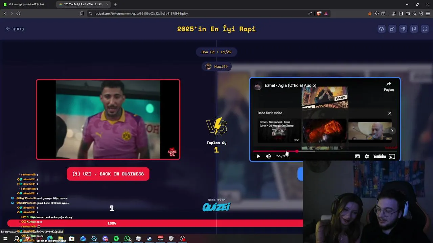This screenshot has height=243, width=433.
Task: Open the Windows Start menu
Action: coord(5,239)
